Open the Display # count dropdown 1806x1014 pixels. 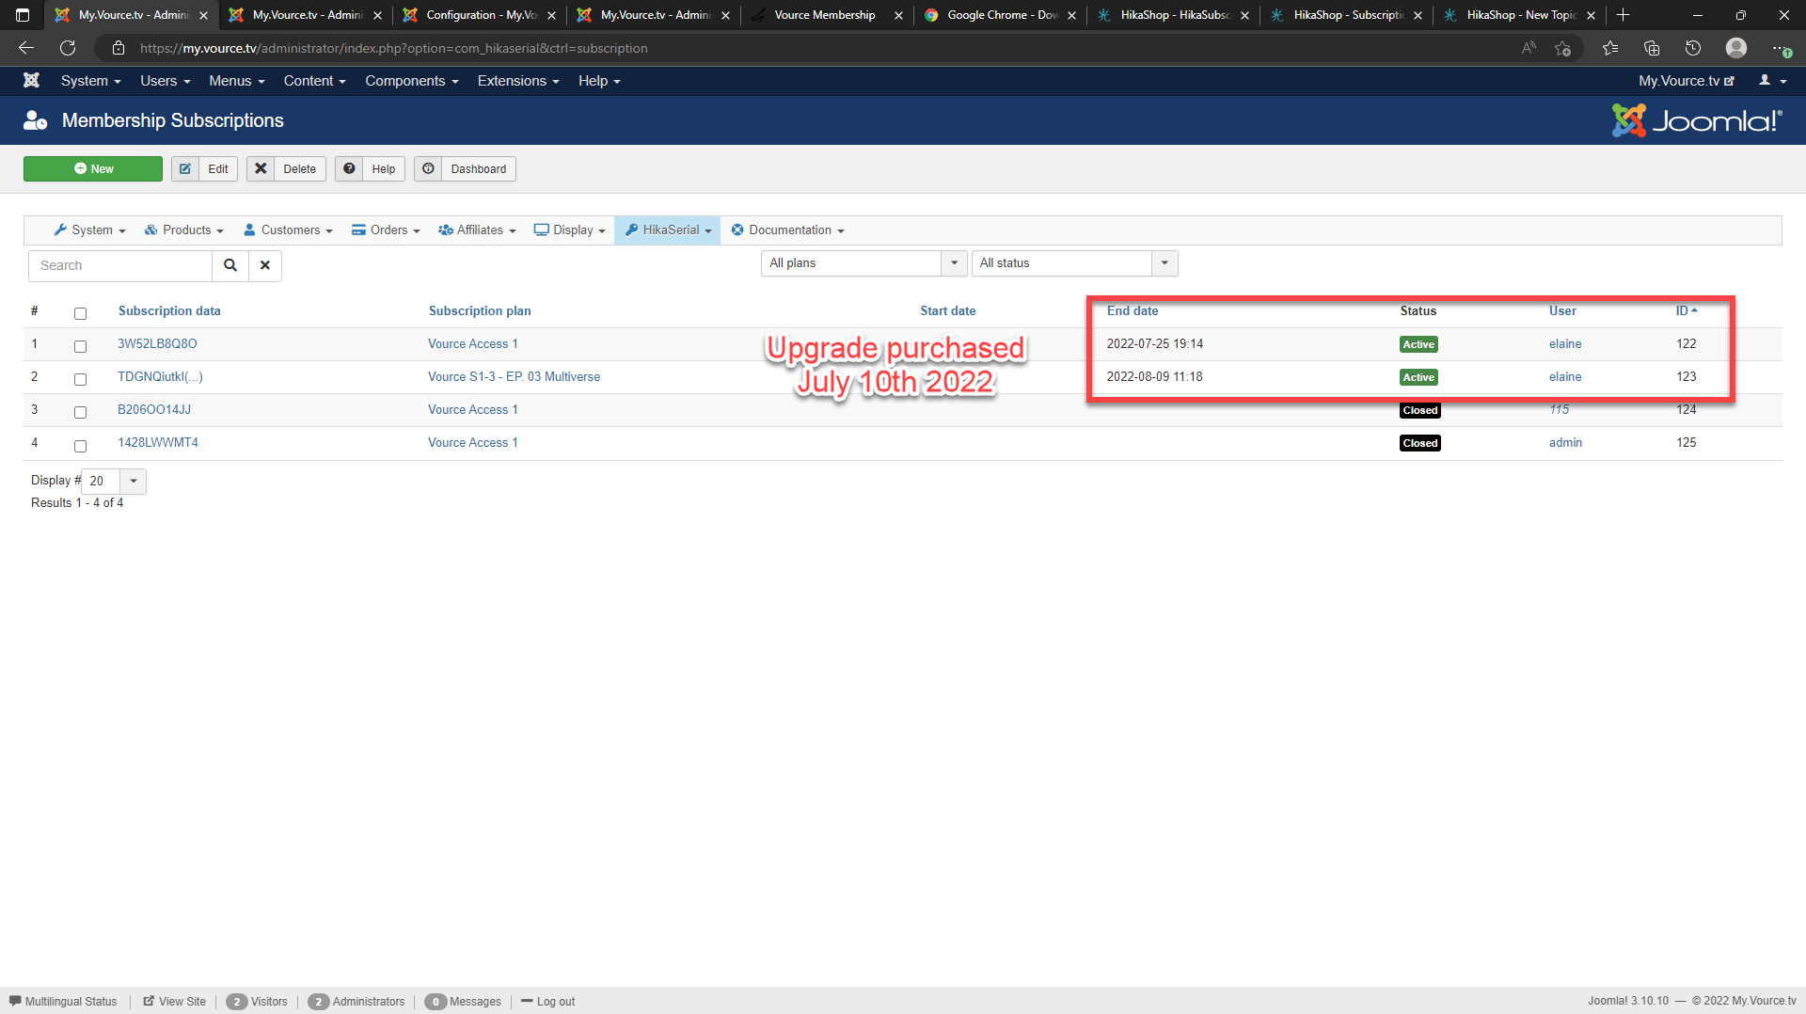tap(114, 481)
